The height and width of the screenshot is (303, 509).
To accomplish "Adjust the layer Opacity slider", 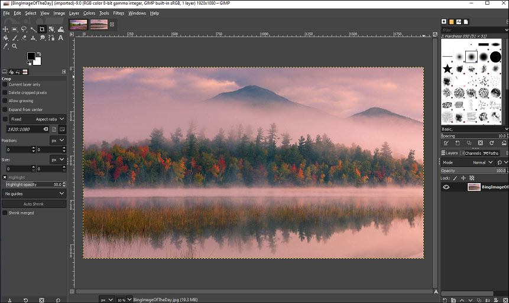I will [x=475, y=171].
